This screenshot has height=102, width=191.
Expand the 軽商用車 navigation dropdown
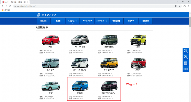146,21
